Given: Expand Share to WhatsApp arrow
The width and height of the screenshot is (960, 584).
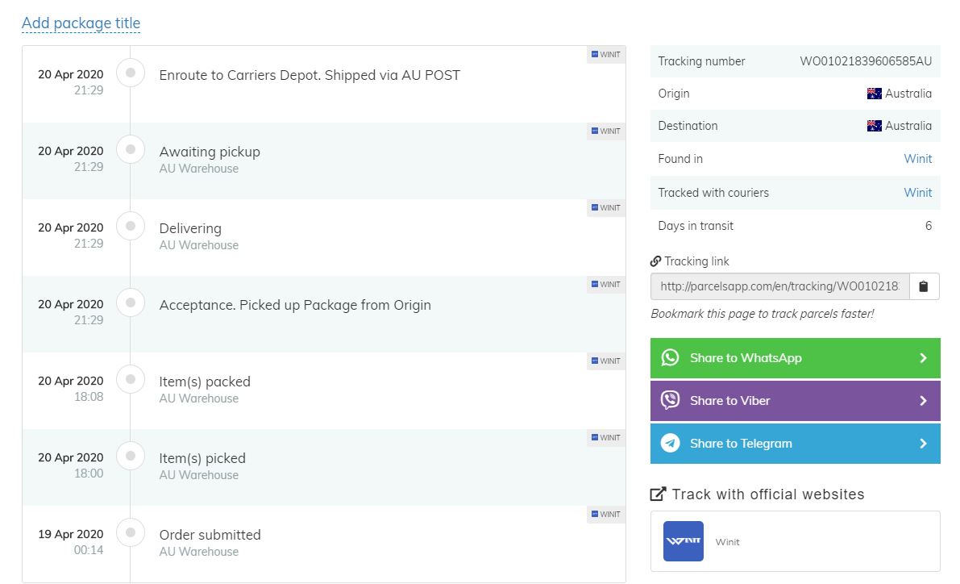Looking at the screenshot, I should click(923, 358).
